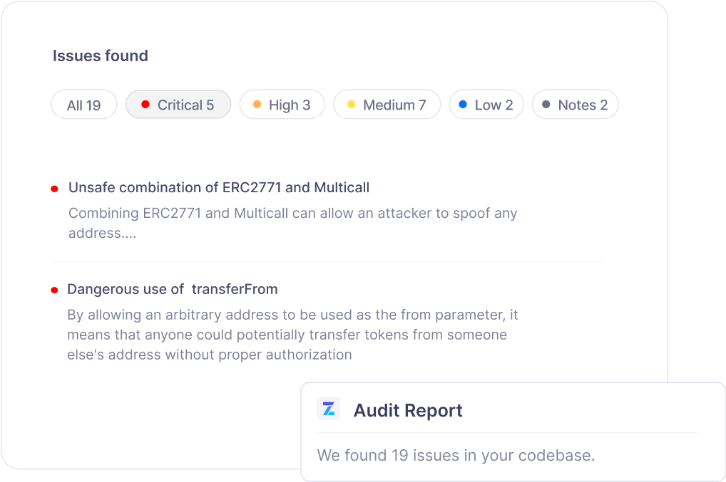Click the Zellic logo in the Audit Report card
Viewport: 726px width, 482px height.
pyautogui.click(x=328, y=409)
